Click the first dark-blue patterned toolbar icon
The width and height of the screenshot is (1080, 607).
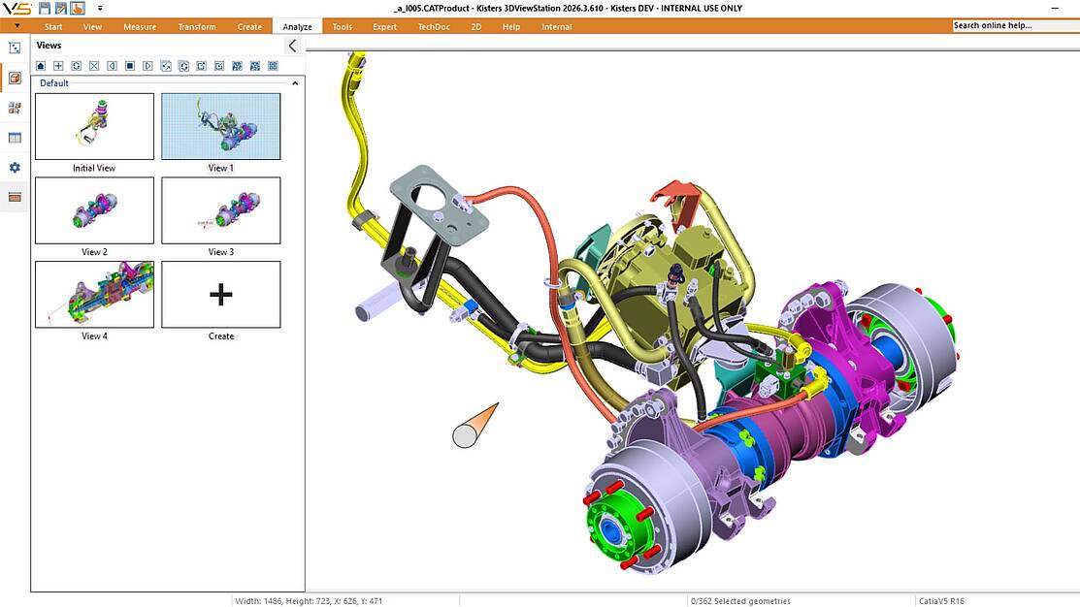[237, 66]
